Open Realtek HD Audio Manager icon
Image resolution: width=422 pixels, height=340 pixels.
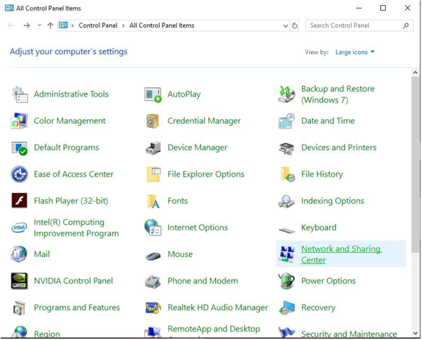coord(153,308)
